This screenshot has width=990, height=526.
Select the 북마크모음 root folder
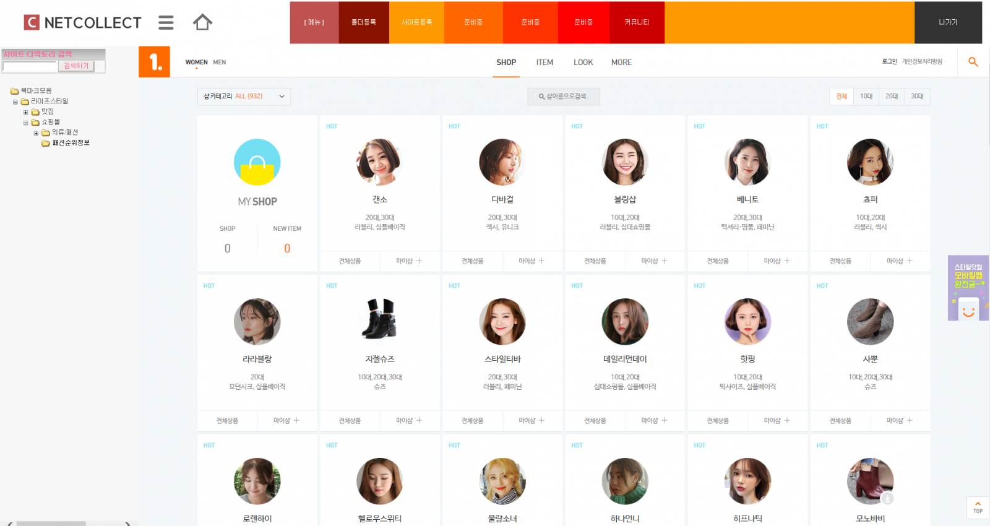(37, 91)
